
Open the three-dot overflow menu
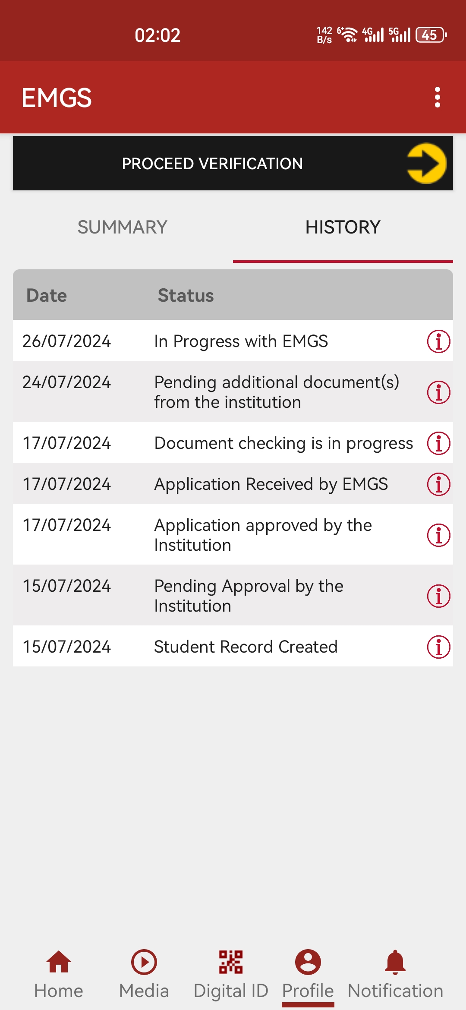pos(438,97)
